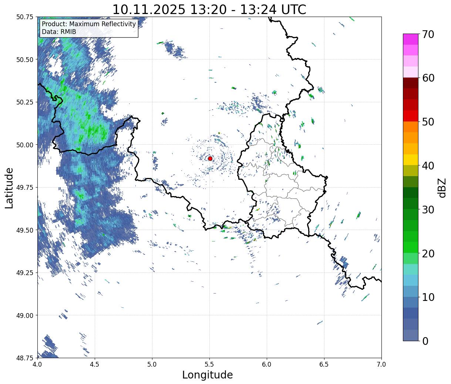The height and width of the screenshot is (384, 451).
Task: Click the 'Product: Maximum Reflectivity' label
Action: pos(89,24)
